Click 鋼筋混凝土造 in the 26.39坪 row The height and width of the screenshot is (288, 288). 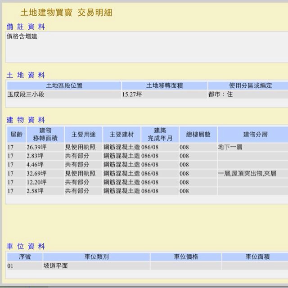[121, 147]
